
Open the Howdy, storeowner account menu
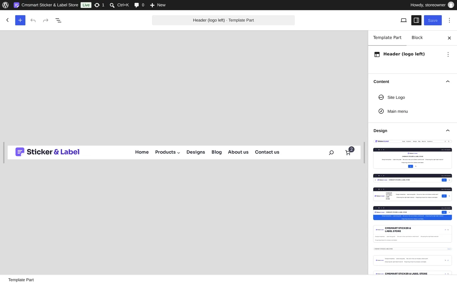pyautogui.click(x=432, y=5)
